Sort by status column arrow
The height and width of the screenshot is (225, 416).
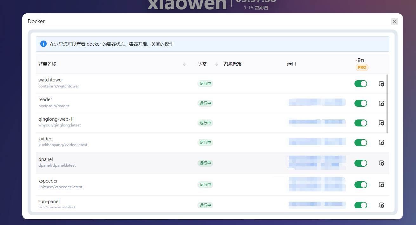[216, 64]
